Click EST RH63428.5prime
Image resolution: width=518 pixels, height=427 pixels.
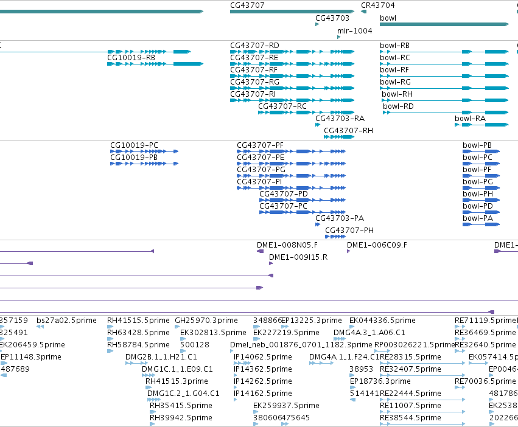[110, 339]
